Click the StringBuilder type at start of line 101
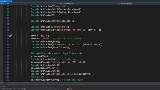Viewport: 160px width, 90px height. [39, 53]
